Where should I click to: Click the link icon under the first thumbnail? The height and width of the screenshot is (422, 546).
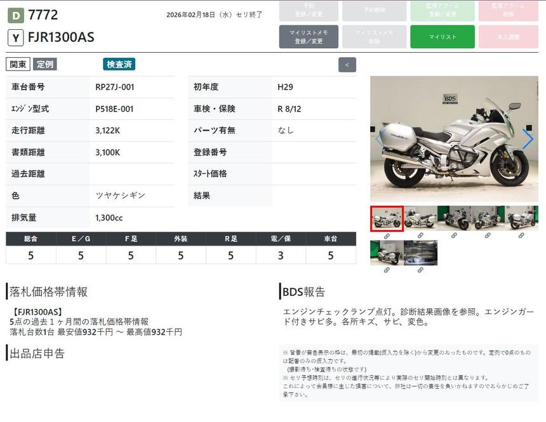point(387,236)
